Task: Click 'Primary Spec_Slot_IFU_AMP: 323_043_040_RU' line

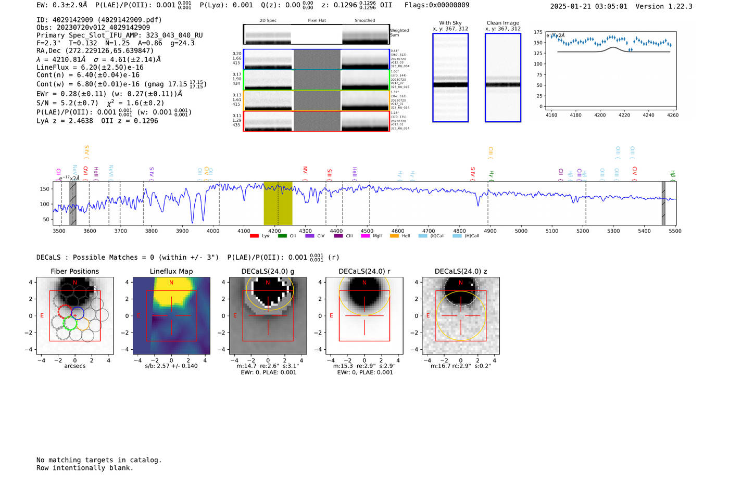Action: [x=120, y=35]
